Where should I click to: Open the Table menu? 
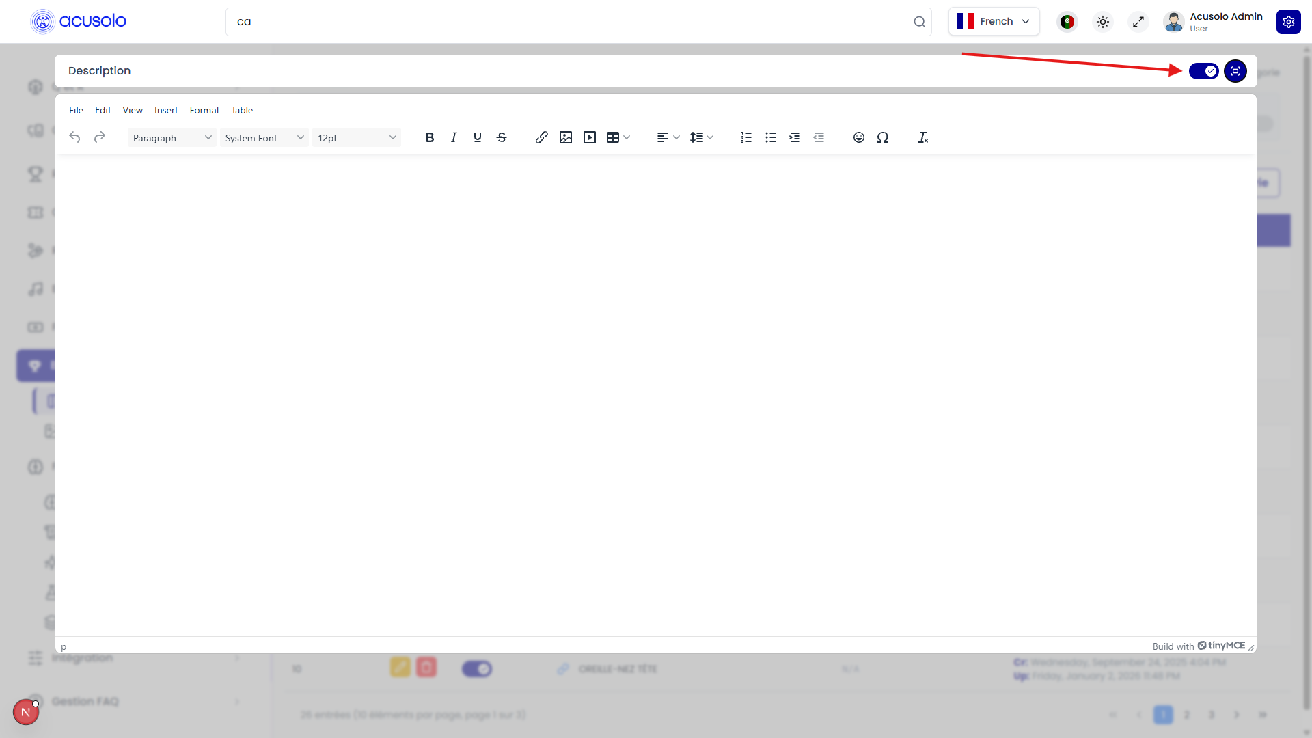[x=242, y=110]
